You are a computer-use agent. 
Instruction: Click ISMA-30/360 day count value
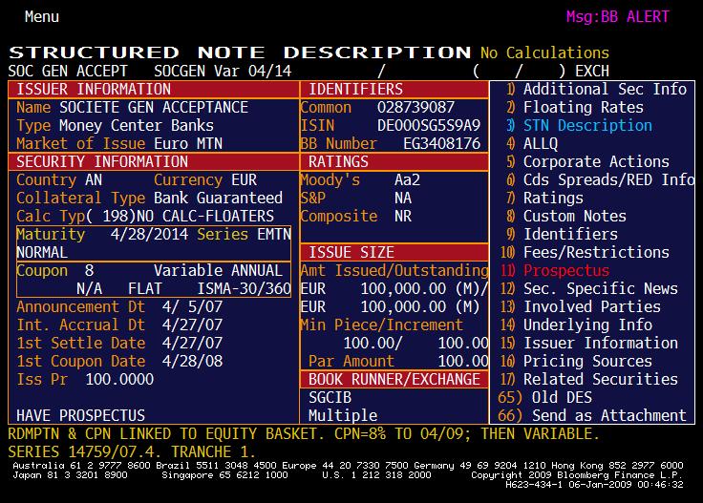(245, 288)
